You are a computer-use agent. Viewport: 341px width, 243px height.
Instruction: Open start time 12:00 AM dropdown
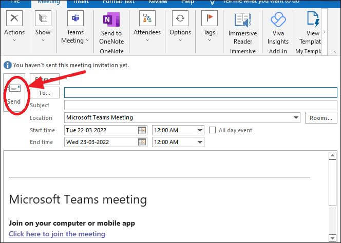point(200,130)
